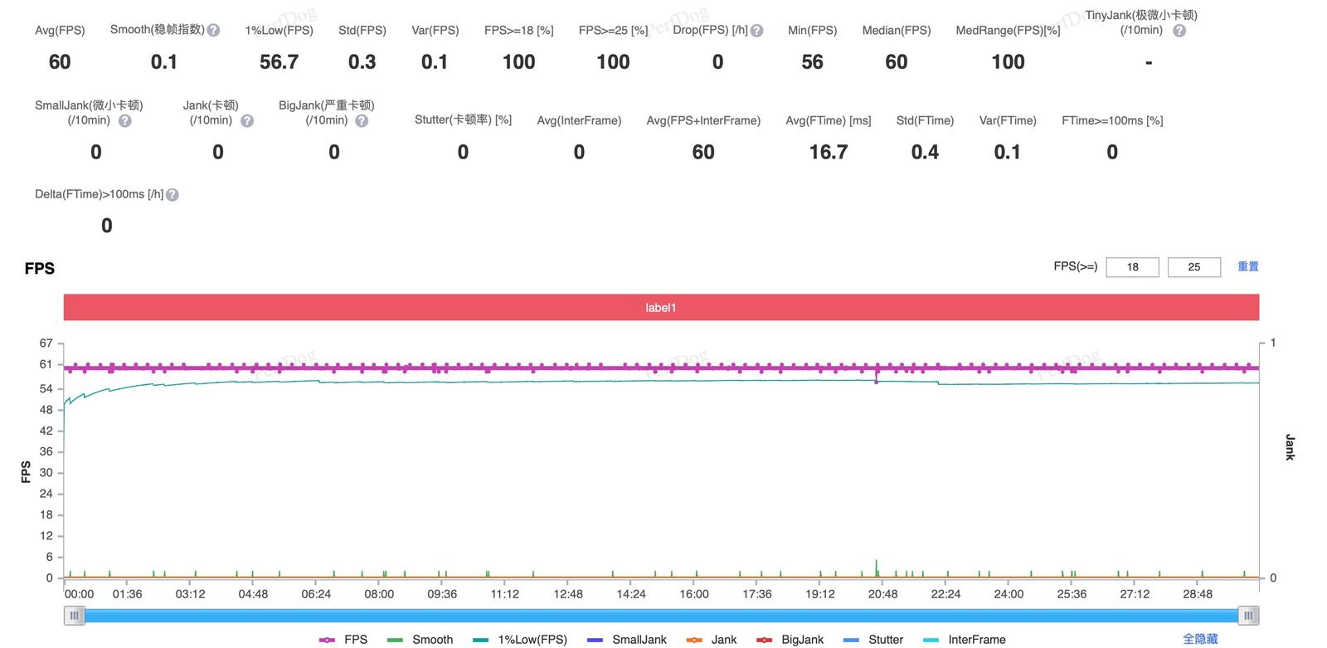Toggle Smooth series in chart legend
The width and height of the screenshot is (1327, 648).
tap(420, 640)
